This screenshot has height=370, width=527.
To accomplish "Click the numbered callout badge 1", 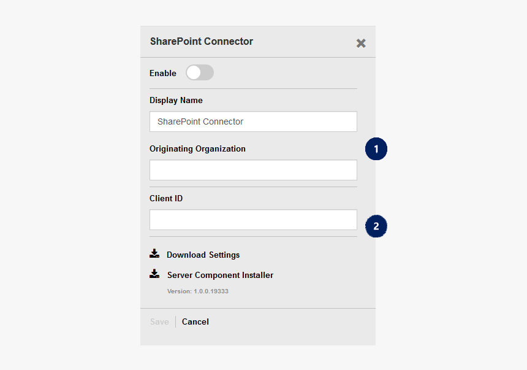I will tap(376, 149).
